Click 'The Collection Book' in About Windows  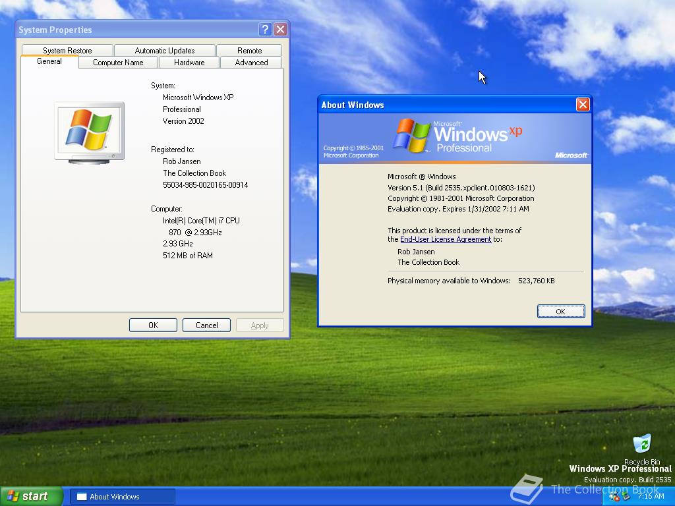coord(428,262)
